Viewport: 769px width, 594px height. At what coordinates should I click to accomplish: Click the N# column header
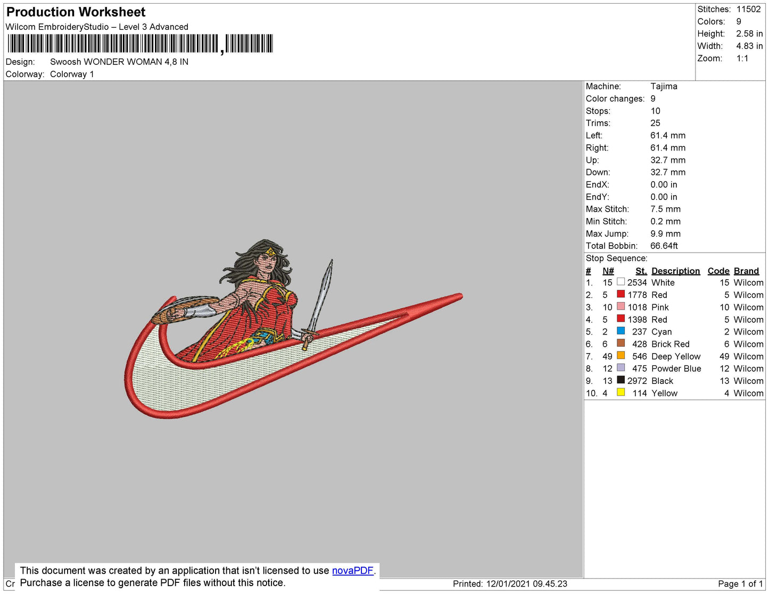coord(608,271)
